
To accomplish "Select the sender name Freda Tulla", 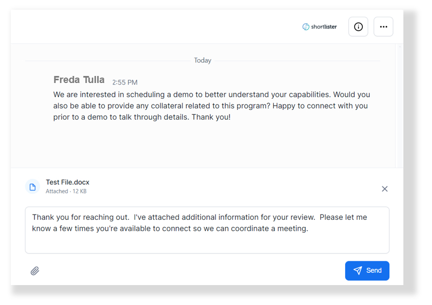I will click(79, 80).
